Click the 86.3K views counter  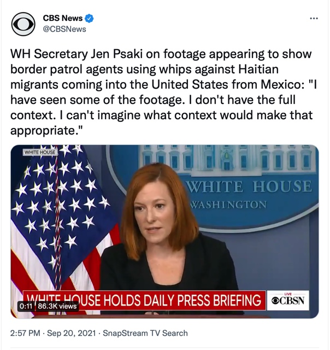pyautogui.click(x=57, y=306)
